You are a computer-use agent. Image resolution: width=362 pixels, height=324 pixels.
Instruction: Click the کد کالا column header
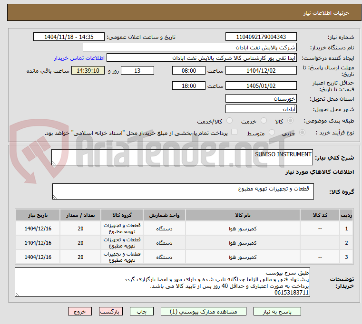[320, 215]
